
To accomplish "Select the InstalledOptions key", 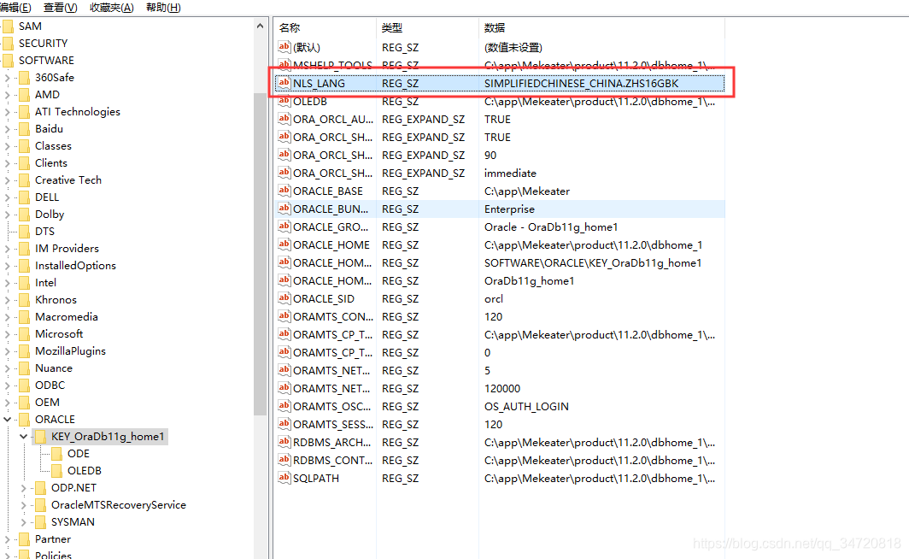I will coord(75,266).
